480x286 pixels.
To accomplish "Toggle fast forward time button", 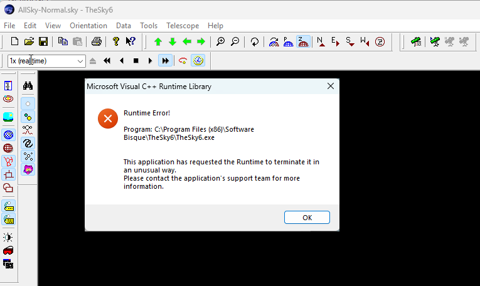I will pyautogui.click(x=165, y=61).
